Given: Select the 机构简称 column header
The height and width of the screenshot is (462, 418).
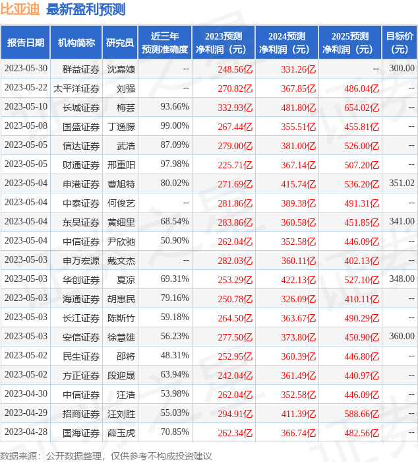Looking at the screenshot, I should [76, 42].
